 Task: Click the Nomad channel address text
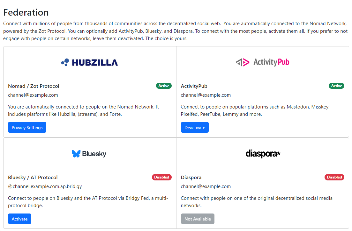pyautogui.click(x=33, y=95)
